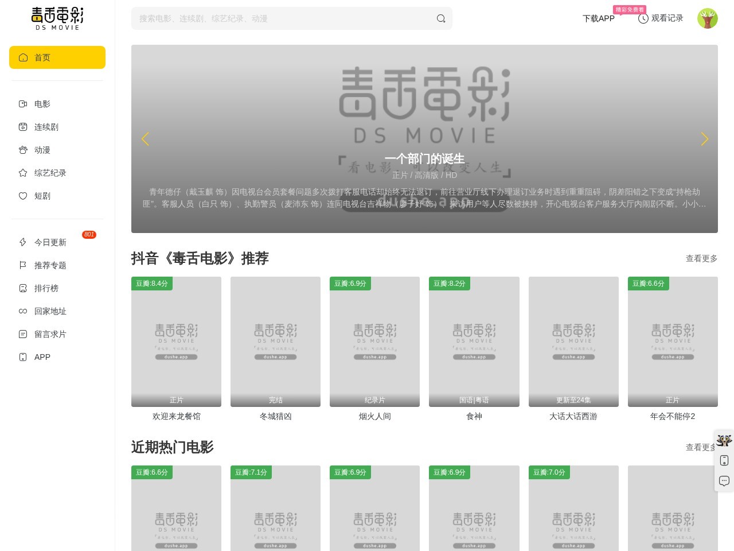
Task: Open 年会不能停2 poster thumbnail
Action: [x=673, y=342]
